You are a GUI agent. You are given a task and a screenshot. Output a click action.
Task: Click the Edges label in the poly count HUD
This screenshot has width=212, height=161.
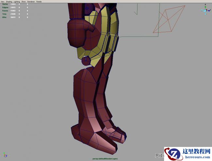coord(5,8)
